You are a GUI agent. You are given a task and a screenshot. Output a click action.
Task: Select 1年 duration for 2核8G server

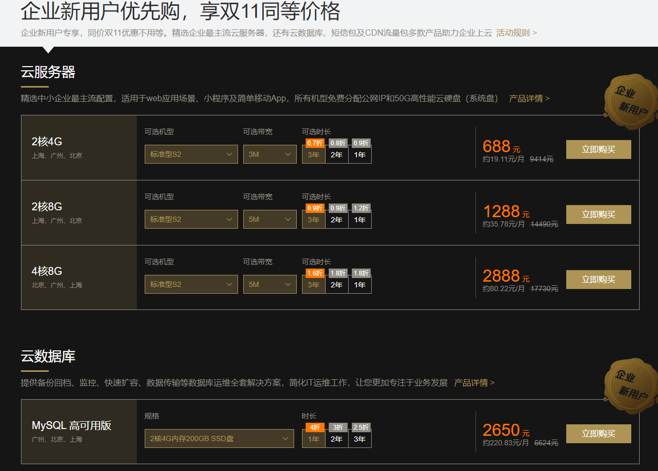point(360,220)
